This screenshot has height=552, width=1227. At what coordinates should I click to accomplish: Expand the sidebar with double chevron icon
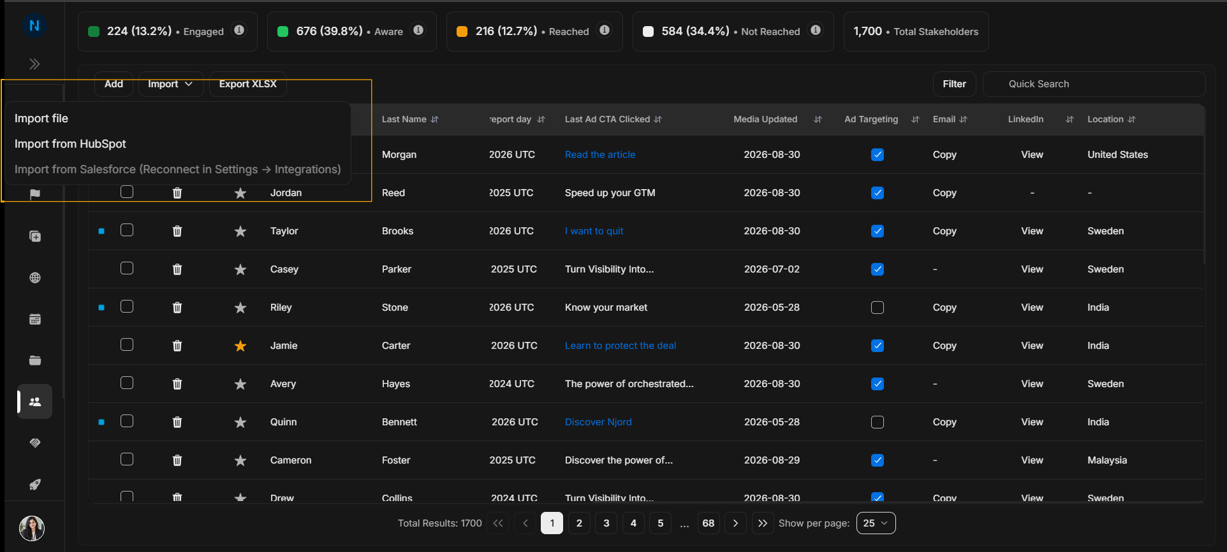(x=34, y=64)
